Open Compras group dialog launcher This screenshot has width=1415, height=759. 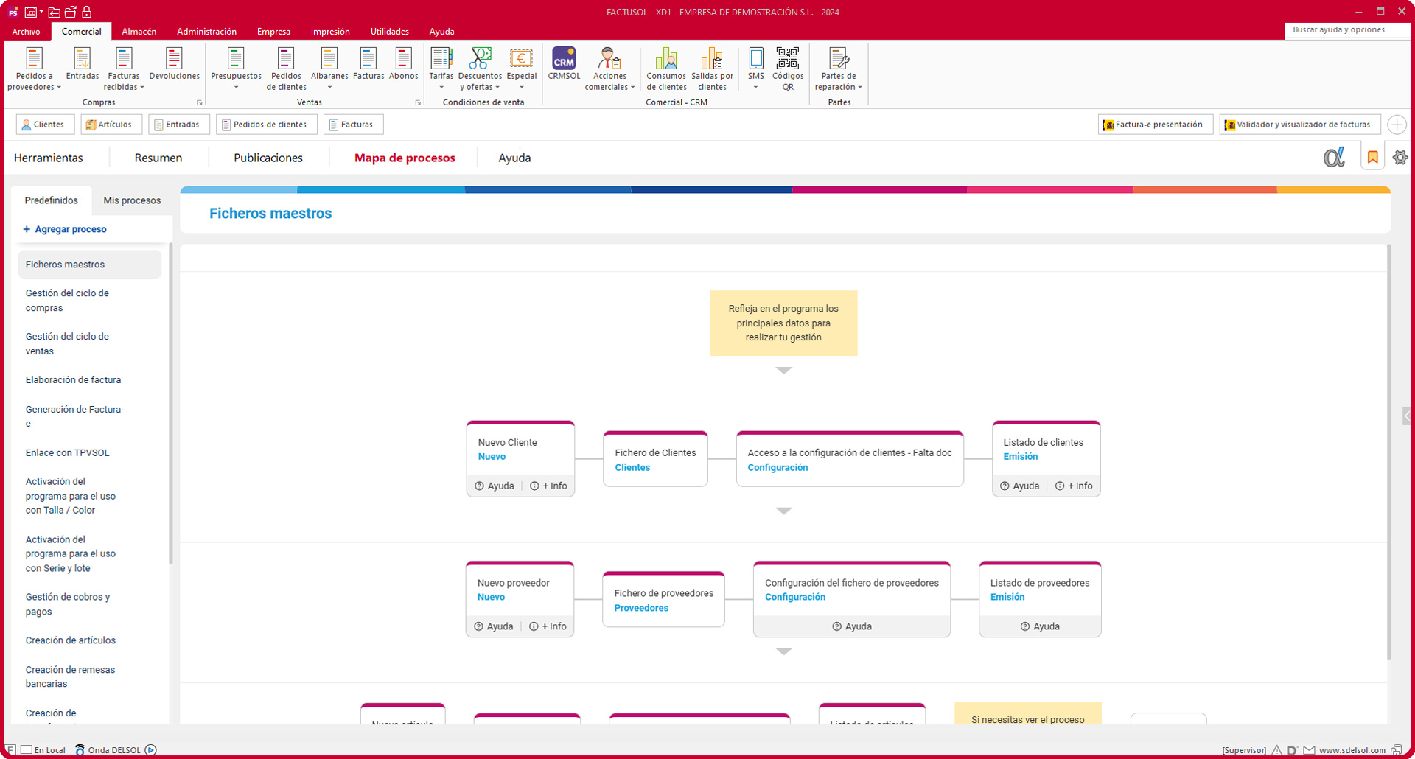pyautogui.click(x=199, y=102)
